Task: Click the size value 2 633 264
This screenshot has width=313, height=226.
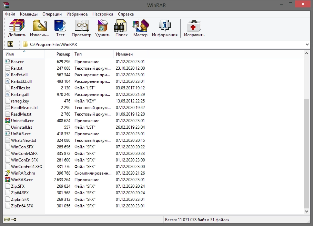Action: coord(62,180)
